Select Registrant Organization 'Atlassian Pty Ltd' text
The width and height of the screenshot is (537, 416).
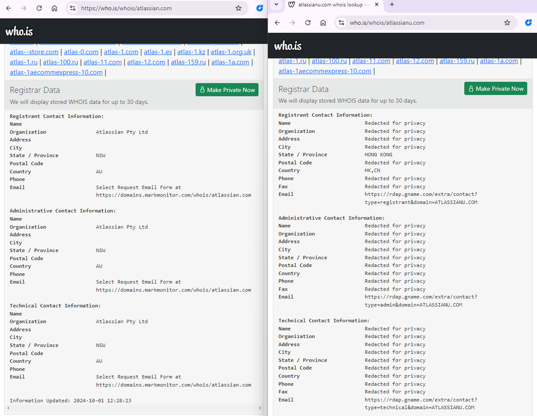click(122, 132)
